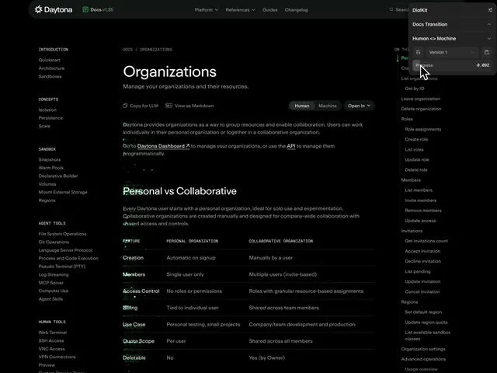Switch to Human view mode
Image resolution: width=497 pixels, height=373 pixels.
coord(302,106)
